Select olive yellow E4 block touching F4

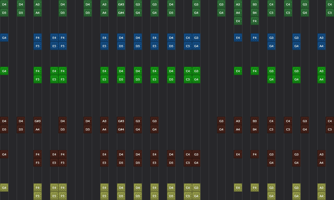54,187
